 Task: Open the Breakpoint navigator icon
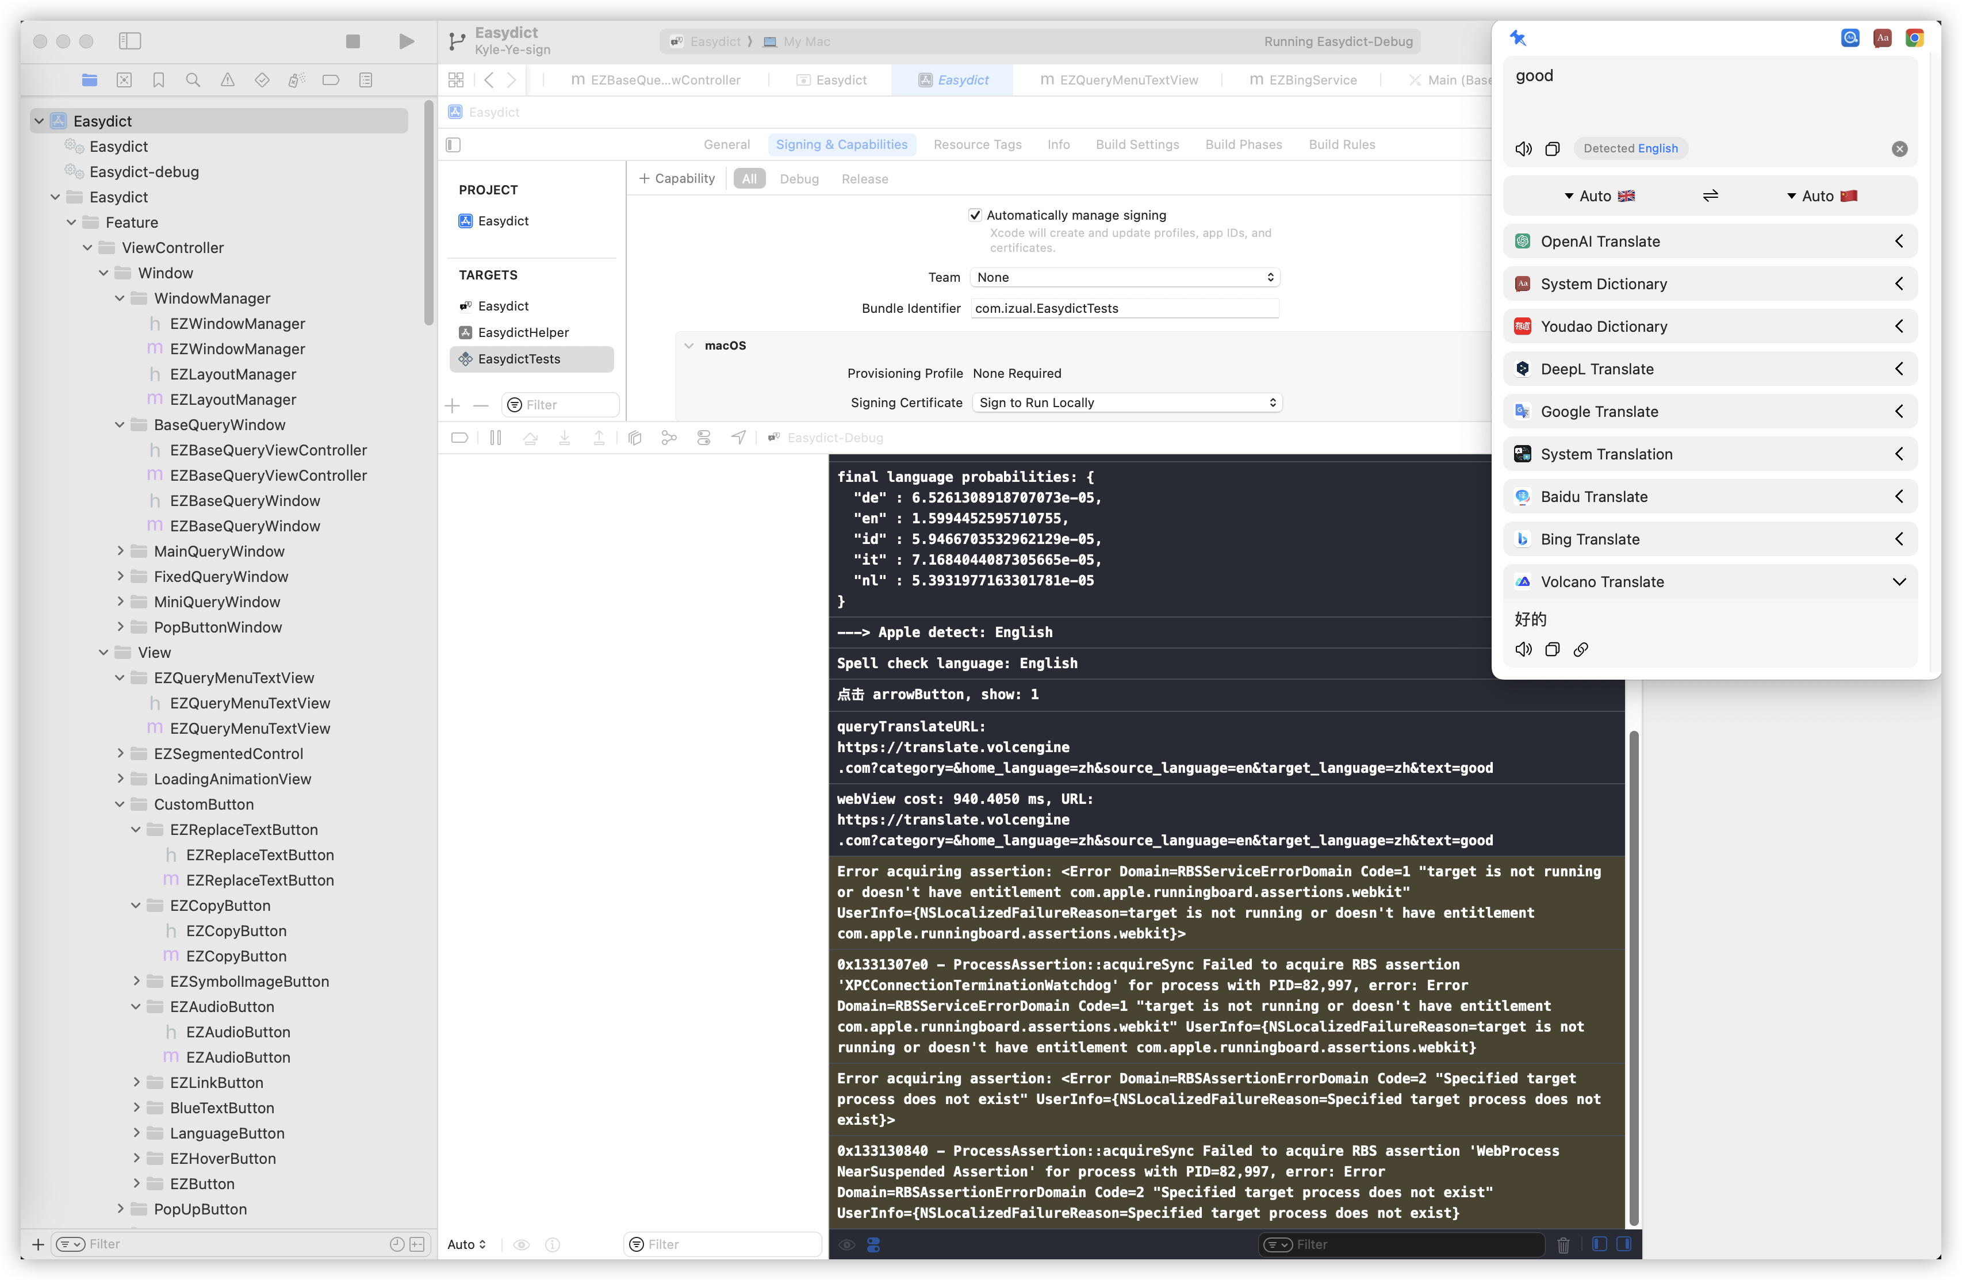(331, 80)
